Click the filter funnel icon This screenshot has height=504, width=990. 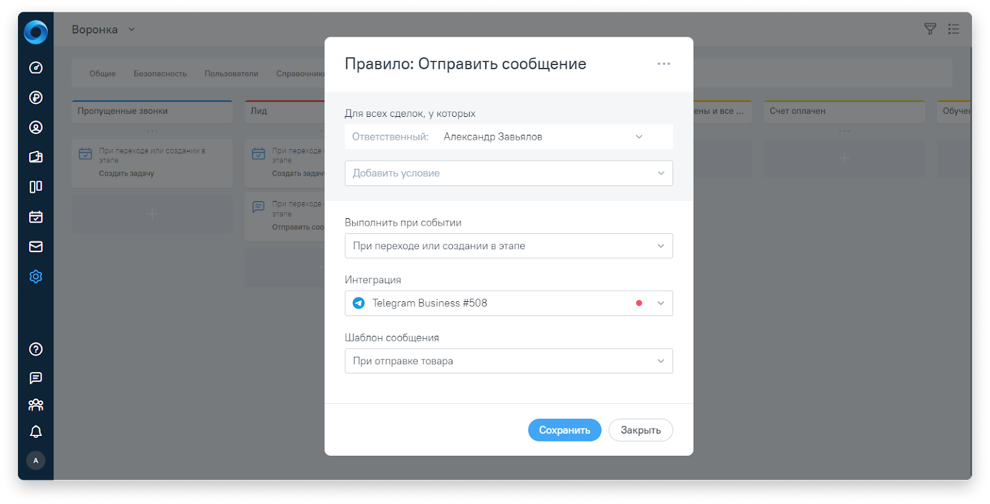(x=930, y=29)
